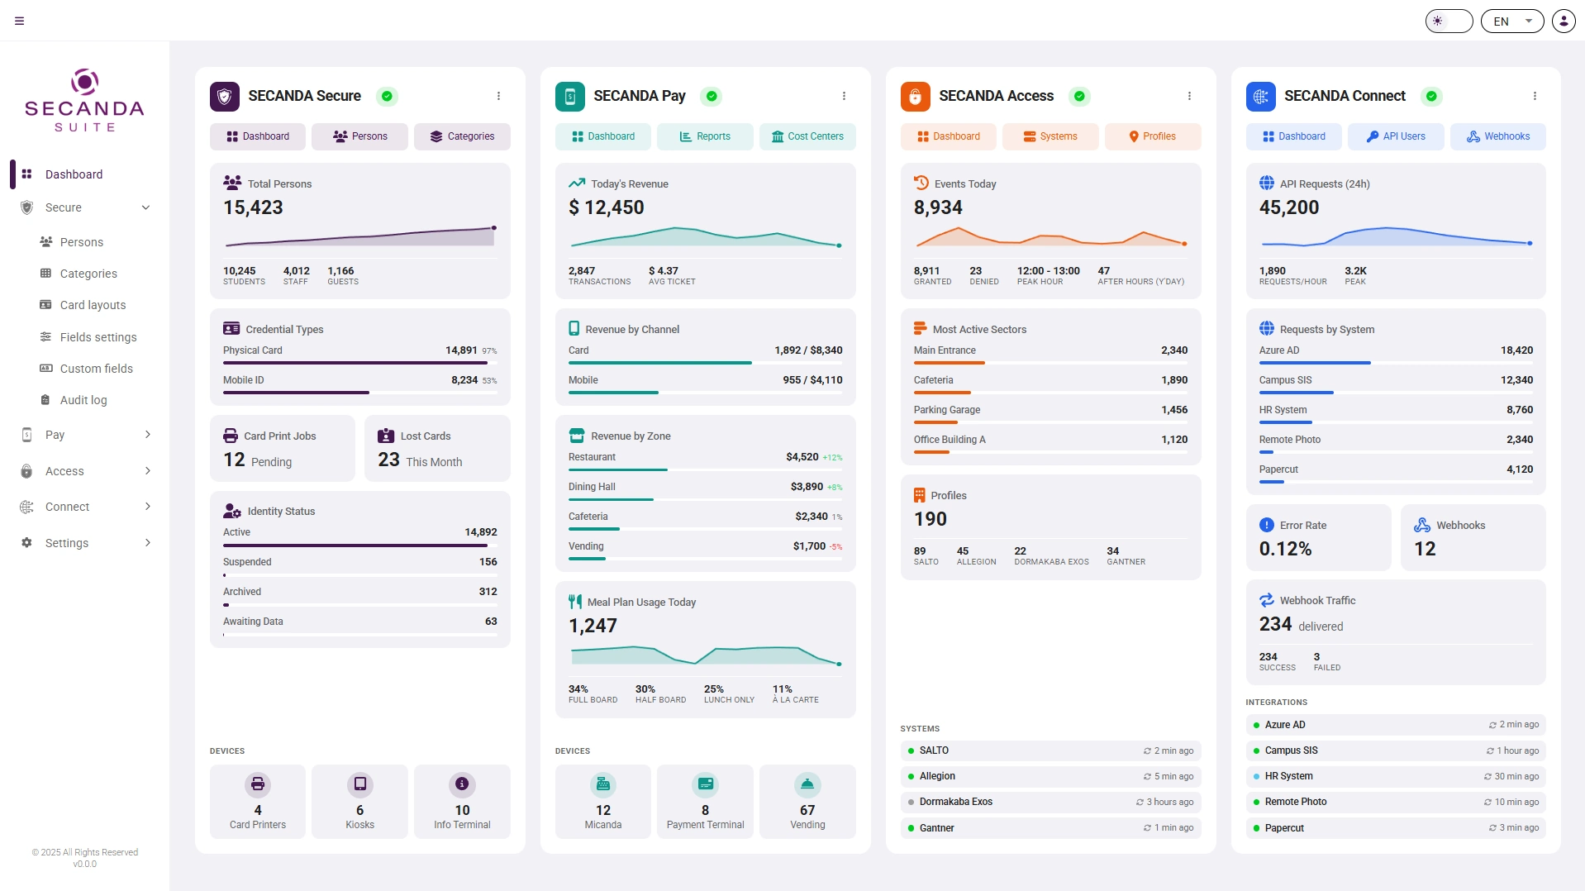Click the SECANDA Access green status check
Viewport: 1585px width, 891px height.
coord(1079,96)
